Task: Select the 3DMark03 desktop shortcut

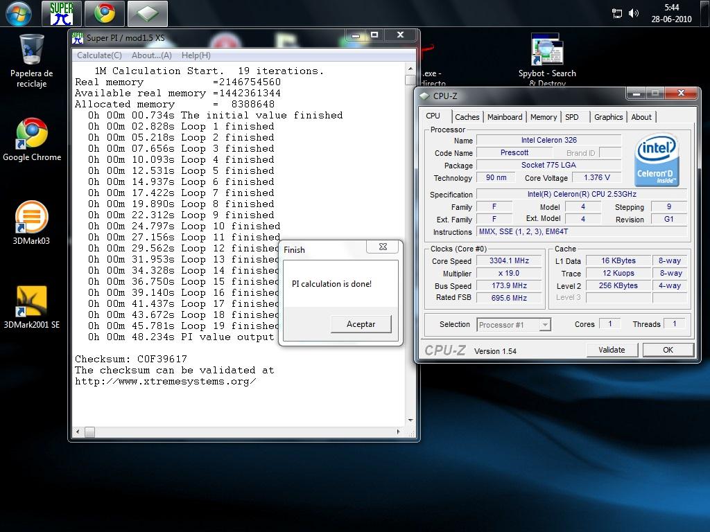Action: tap(32, 222)
